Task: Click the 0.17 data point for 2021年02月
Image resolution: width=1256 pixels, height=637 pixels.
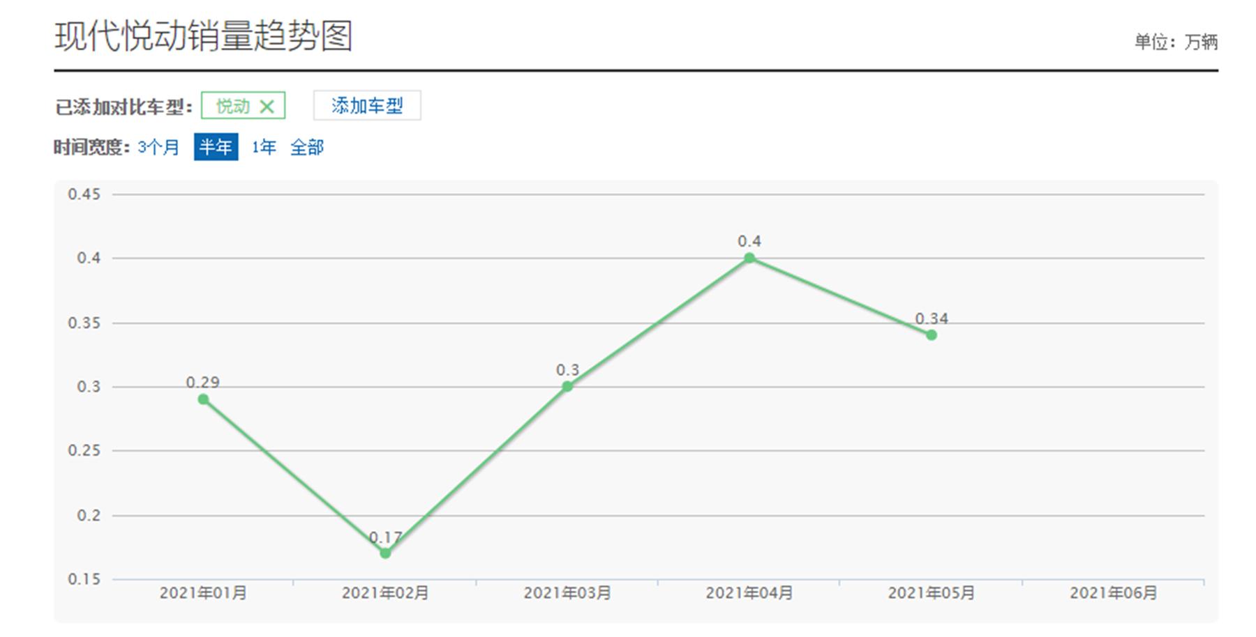Action: pyautogui.click(x=385, y=553)
